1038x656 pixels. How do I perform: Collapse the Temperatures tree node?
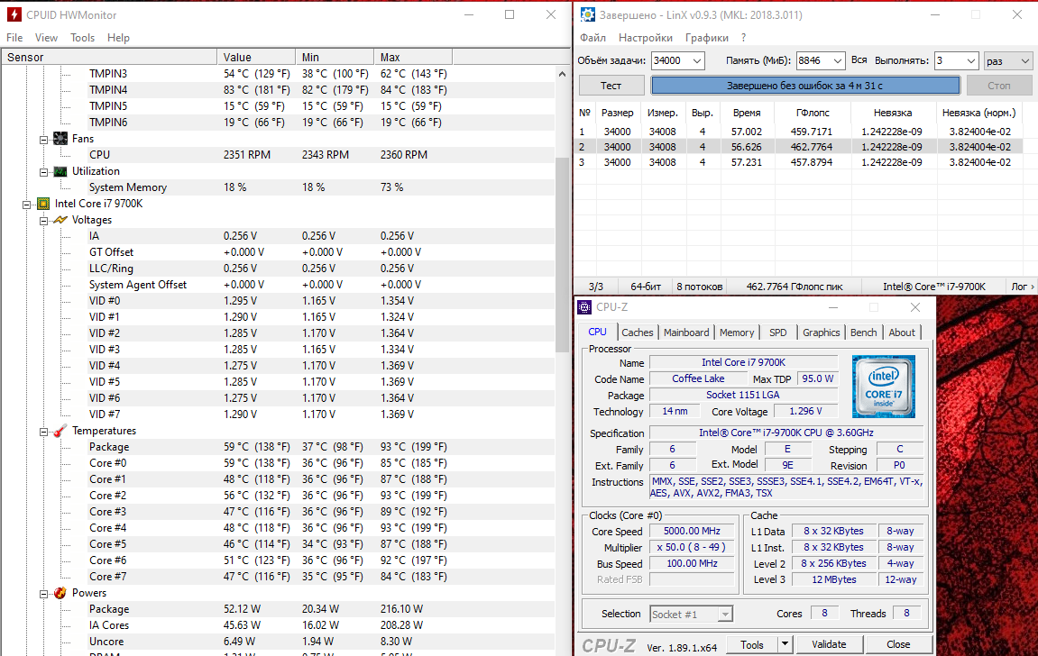[x=43, y=431]
